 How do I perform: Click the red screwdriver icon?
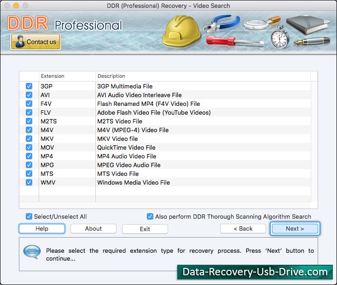235,41
